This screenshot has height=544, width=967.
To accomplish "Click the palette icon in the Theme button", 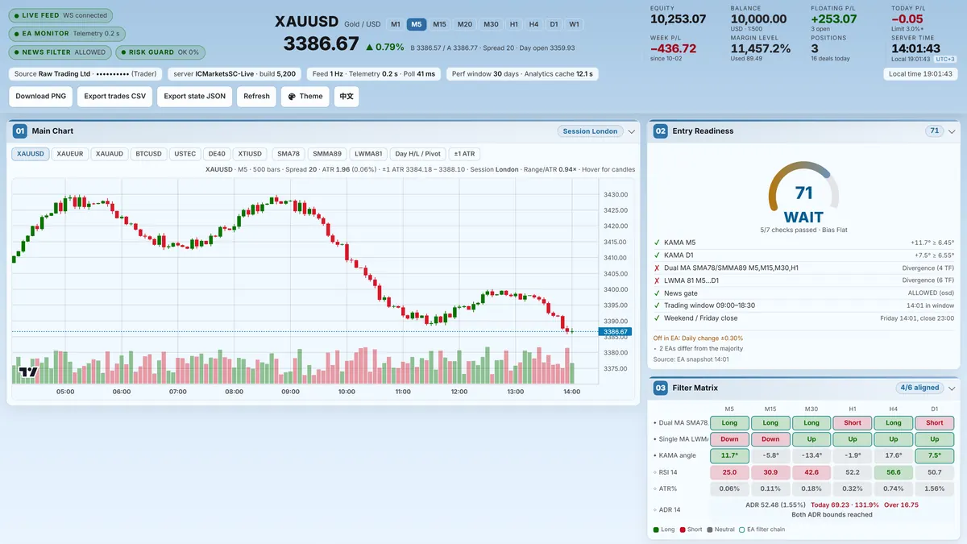I will click(292, 97).
